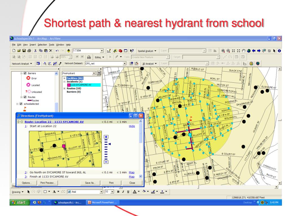Screen dimensions: 289x216
Task: Open the Directions window arrow icon
Action: [x=60, y=64]
